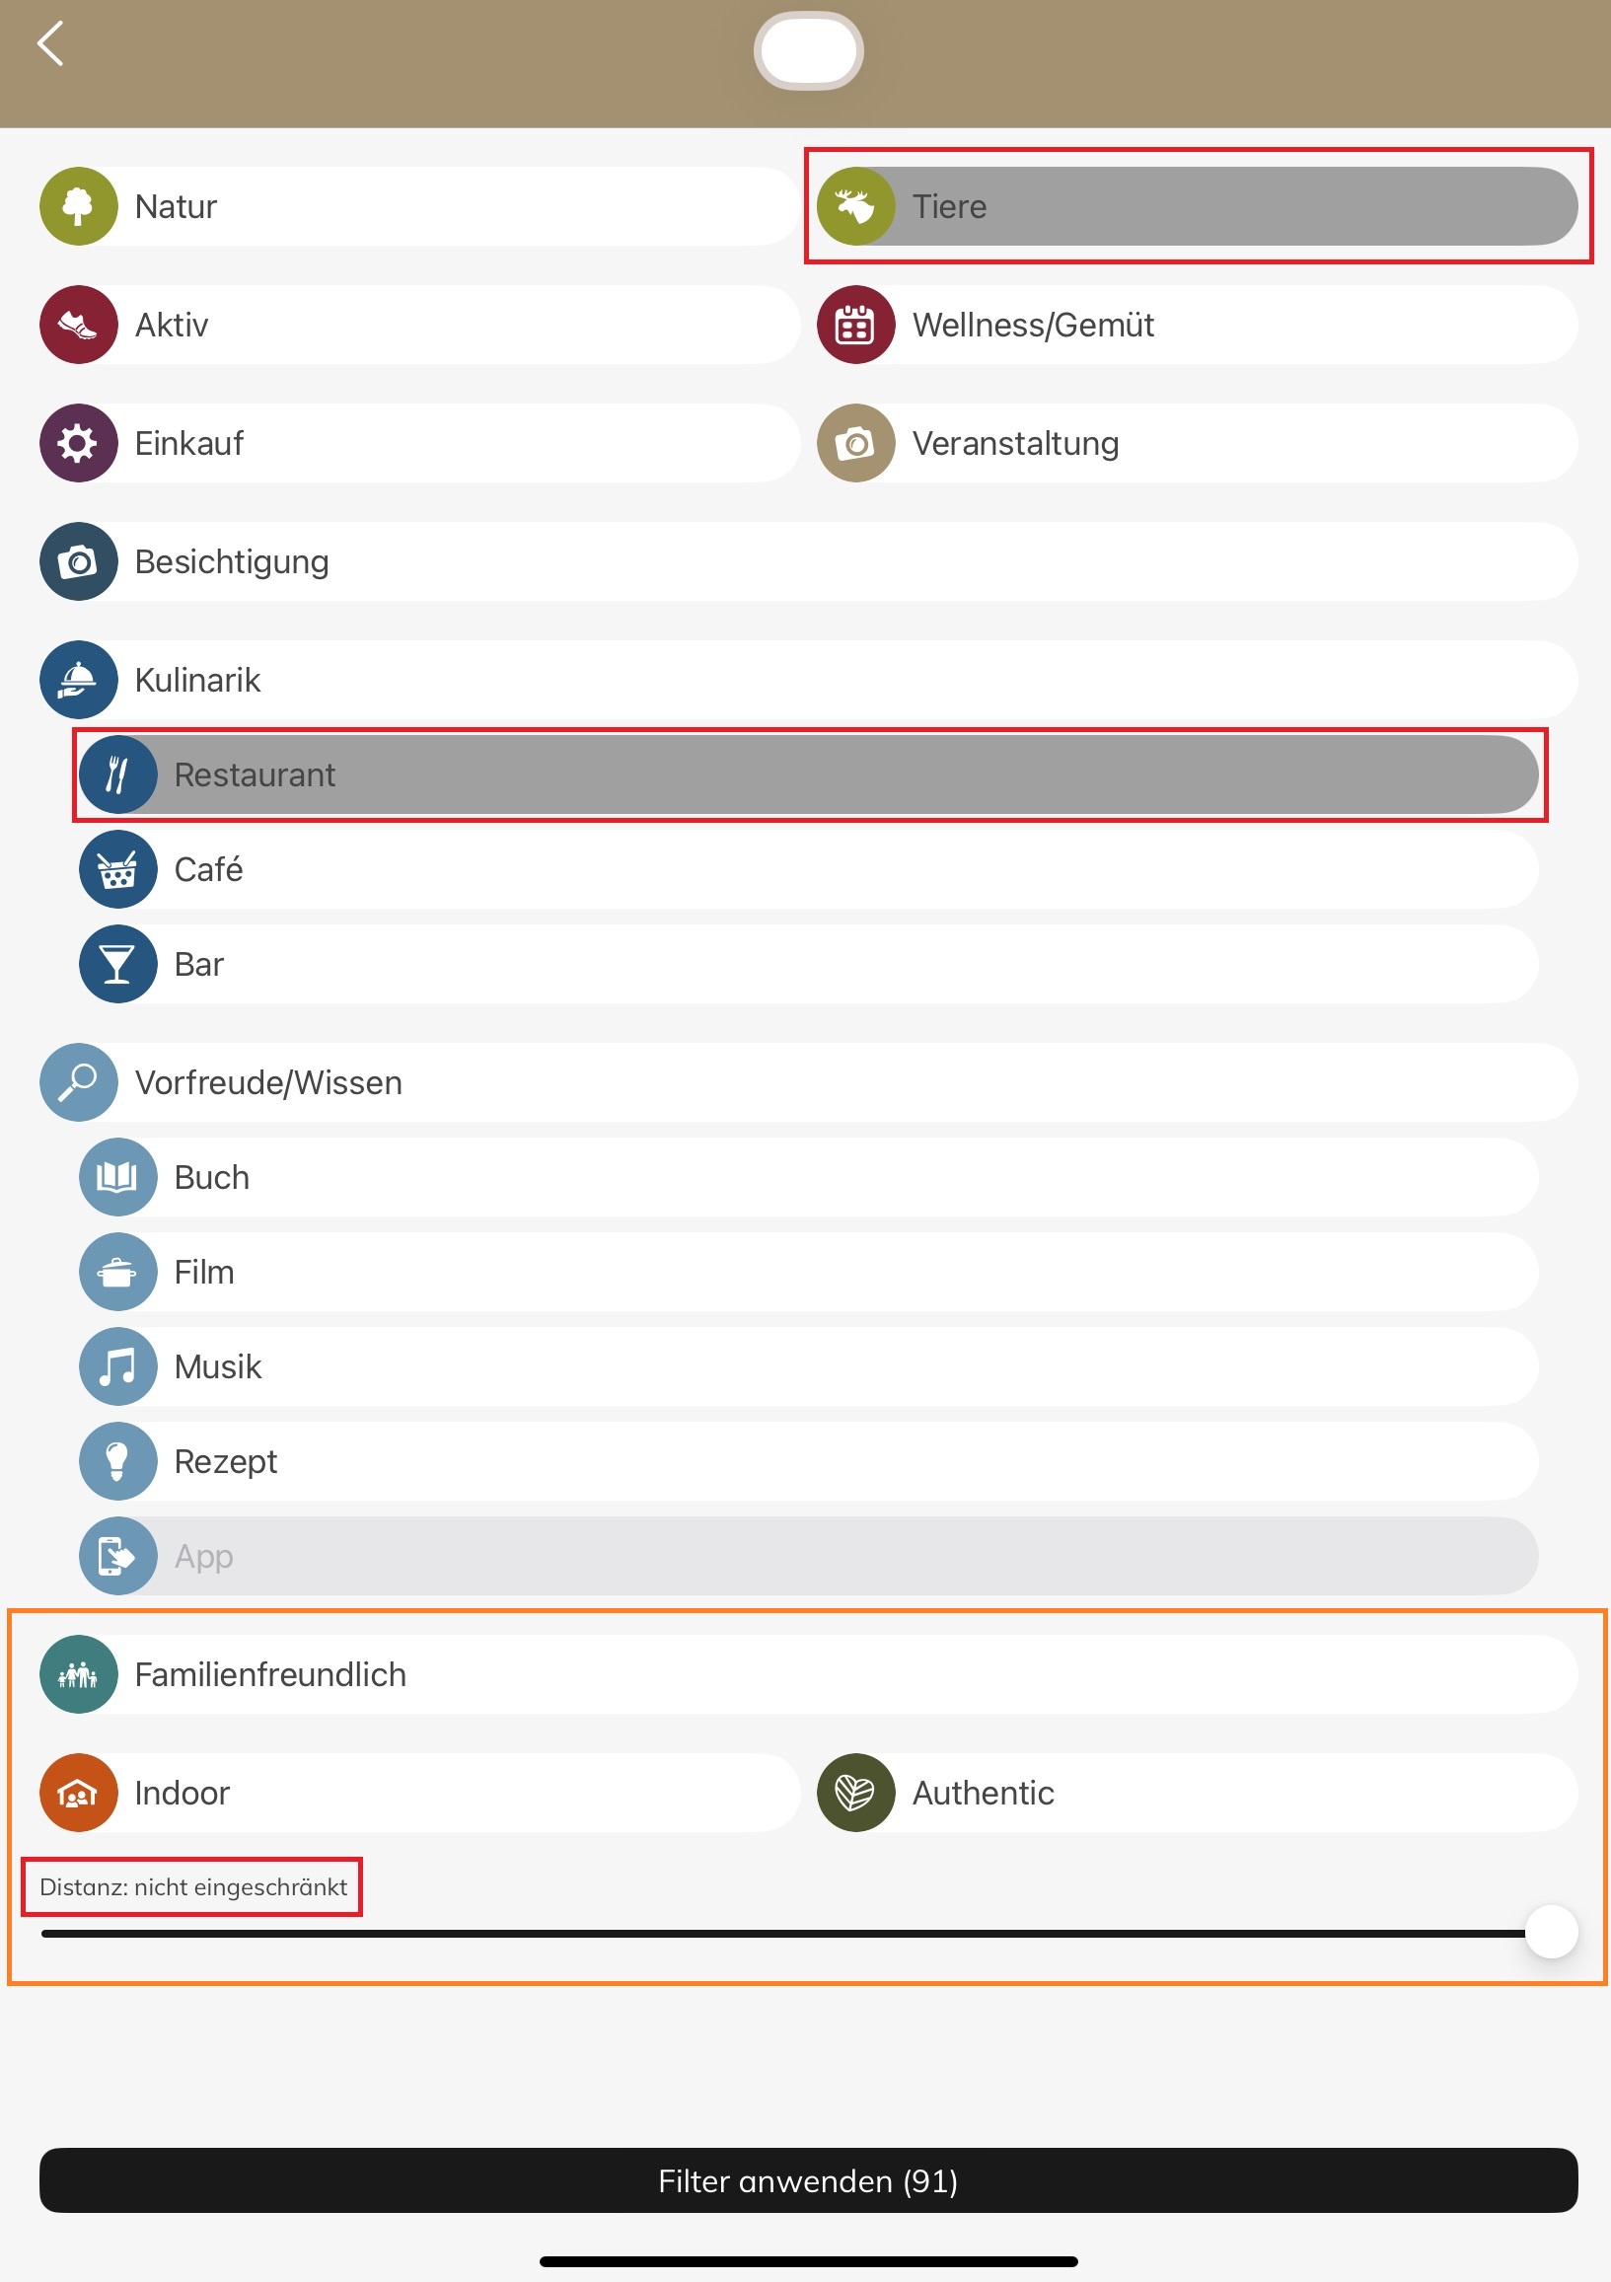Tap the white pill logo in header

[x=808, y=50]
